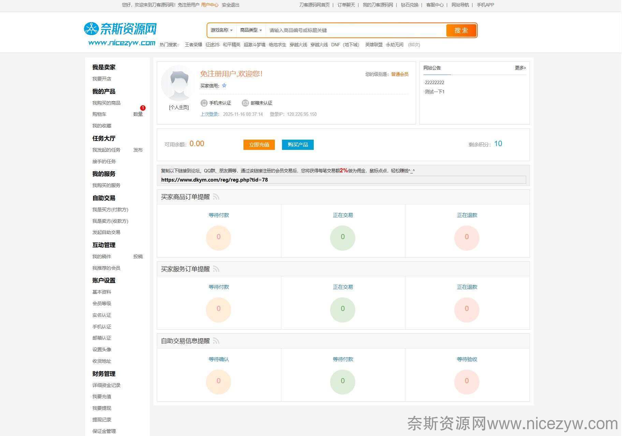The height and width of the screenshot is (436, 622).
Task: Click RSS icon beside 买家服务订单提醒
Action: coord(216,269)
